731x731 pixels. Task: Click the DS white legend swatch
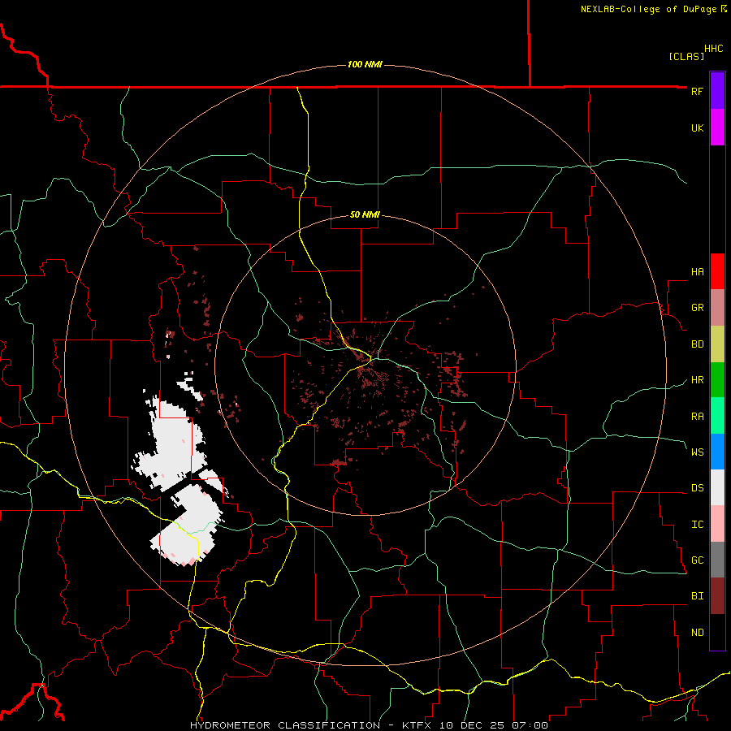coord(717,487)
